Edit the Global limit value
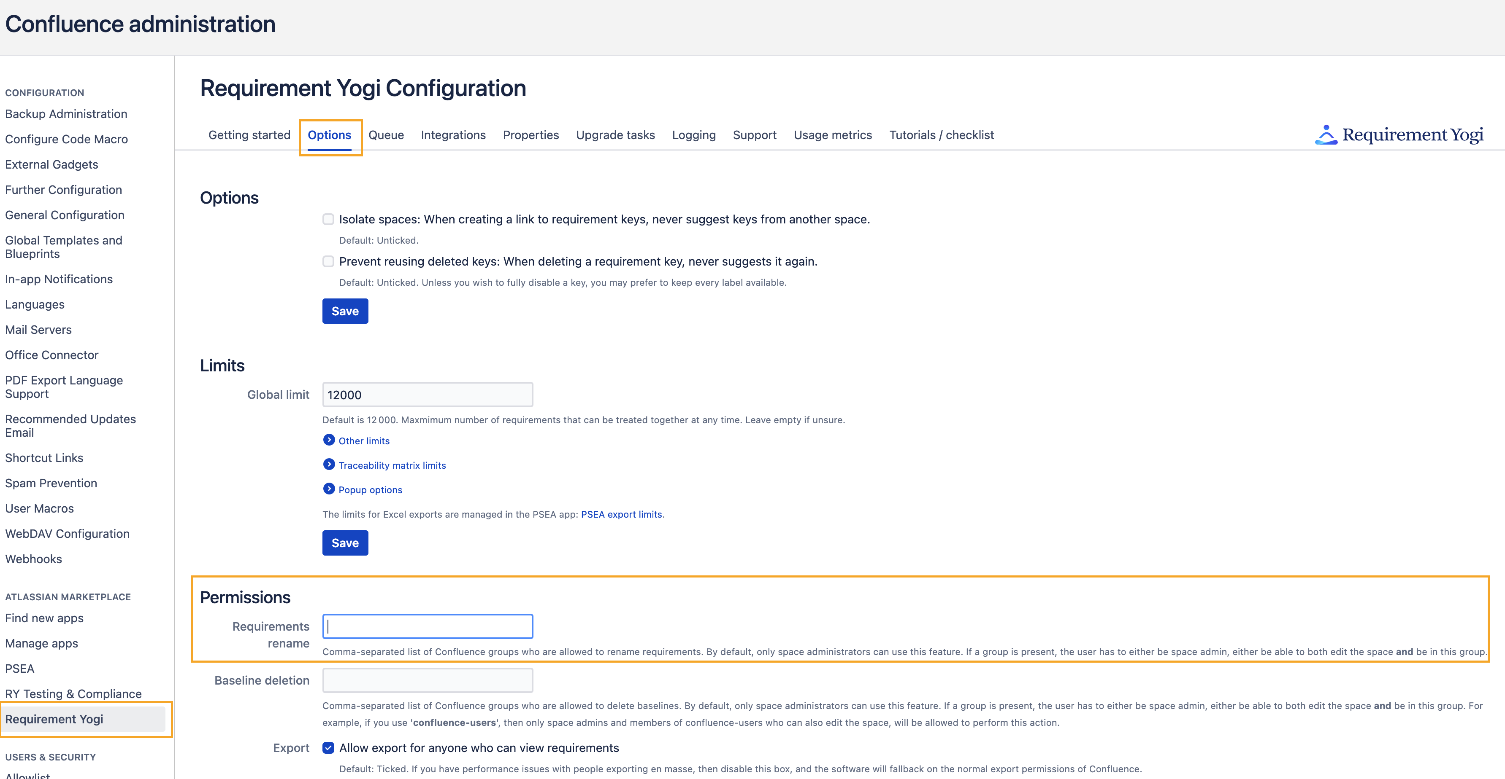 click(427, 395)
